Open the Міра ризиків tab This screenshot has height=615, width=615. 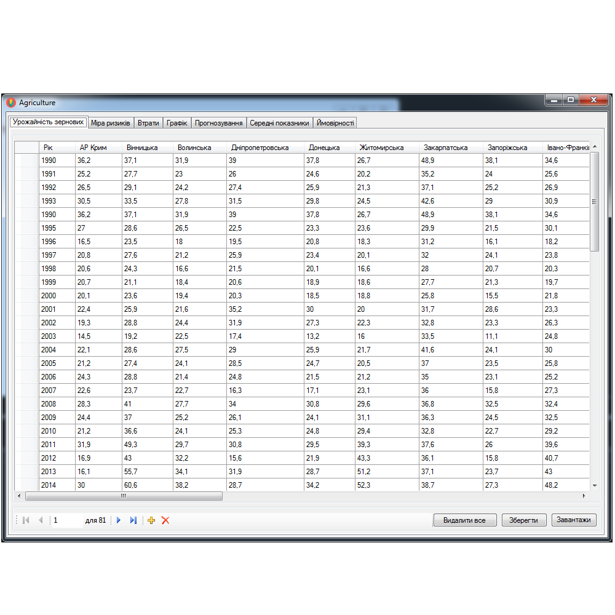coord(111,123)
